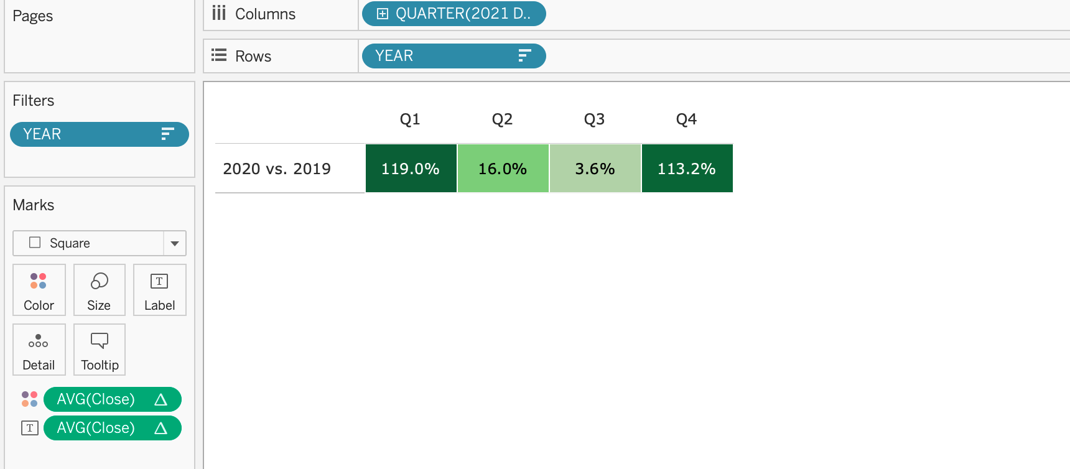Click the Q4 column header
The height and width of the screenshot is (469, 1070).
tap(687, 119)
